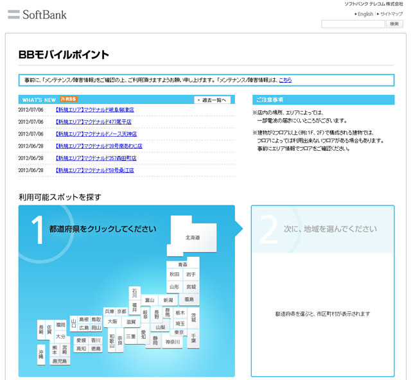The height and width of the screenshot is (380, 411).
Task: Choose 群馬 prefecture tile
Action: point(168,312)
